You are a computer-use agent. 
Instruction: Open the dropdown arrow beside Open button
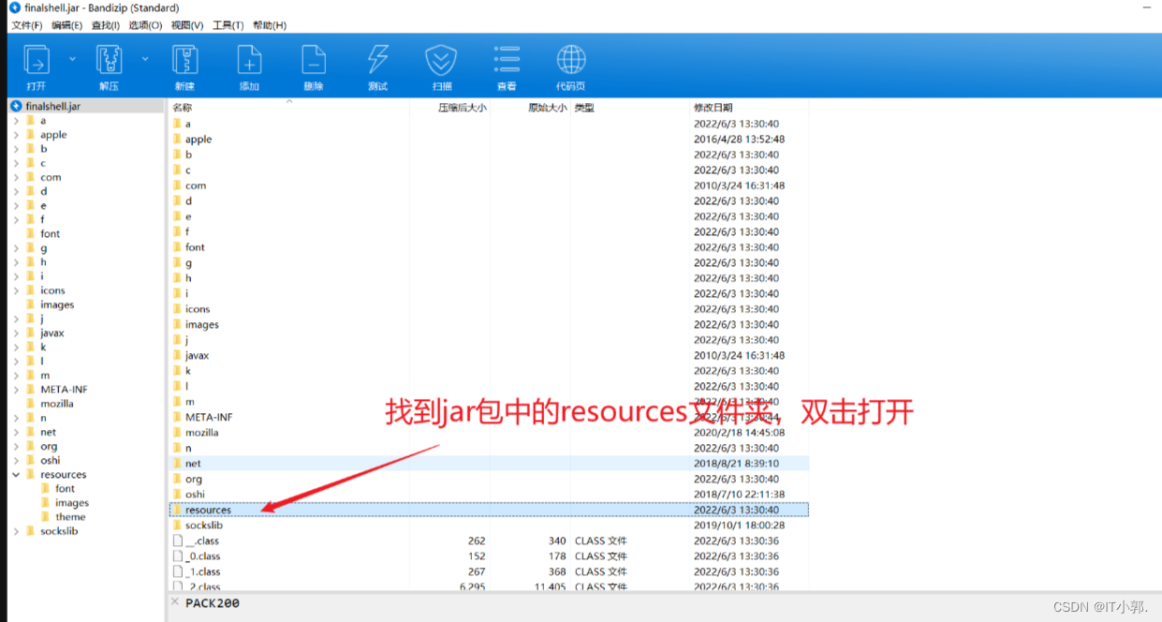click(72, 59)
